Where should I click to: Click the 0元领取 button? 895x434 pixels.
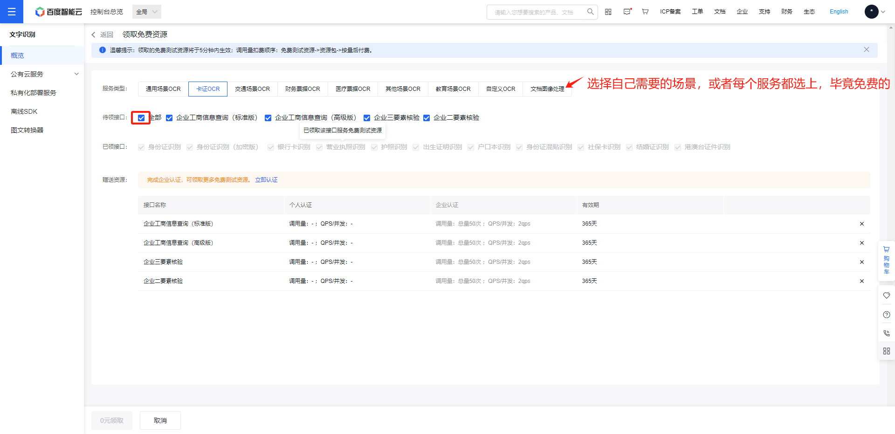112,420
